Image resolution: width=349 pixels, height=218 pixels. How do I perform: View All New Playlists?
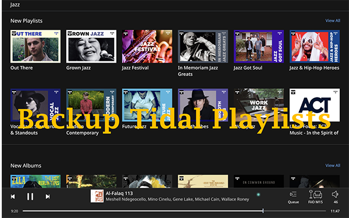click(x=333, y=21)
